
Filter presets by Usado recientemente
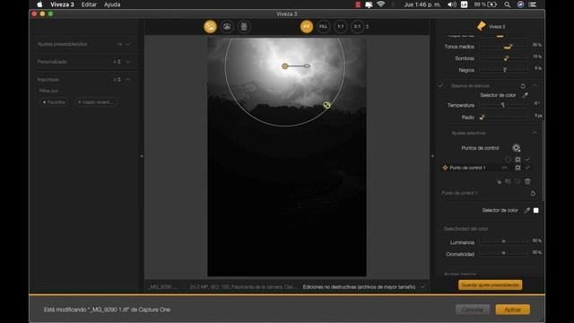point(96,102)
